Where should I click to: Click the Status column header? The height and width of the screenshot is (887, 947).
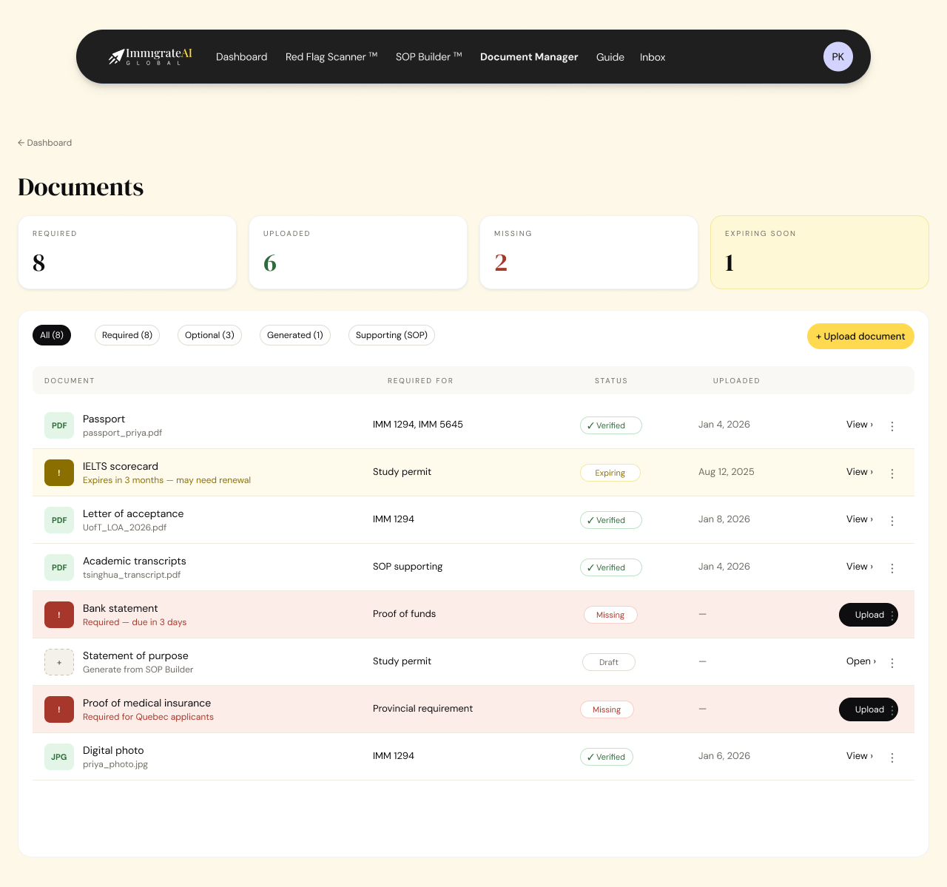point(611,381)
